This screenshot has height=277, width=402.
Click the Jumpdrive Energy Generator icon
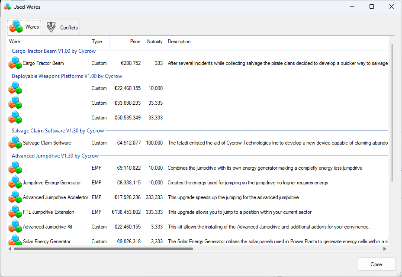click(15, 183)
